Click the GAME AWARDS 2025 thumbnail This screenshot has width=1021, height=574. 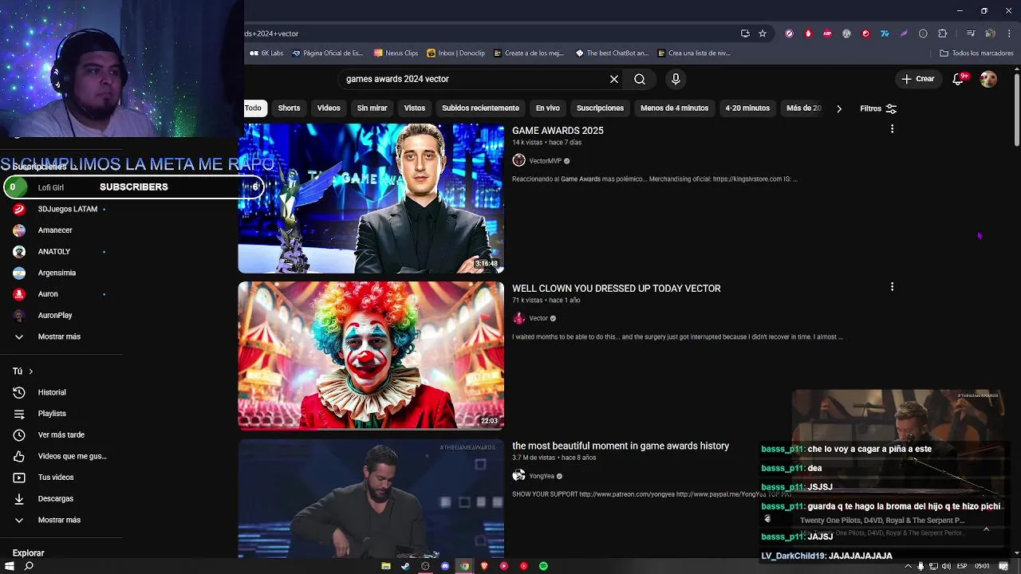coord(371,199)
